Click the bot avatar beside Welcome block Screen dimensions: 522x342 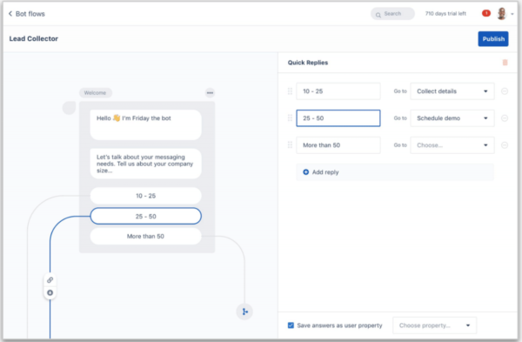(x=70, y=108)
